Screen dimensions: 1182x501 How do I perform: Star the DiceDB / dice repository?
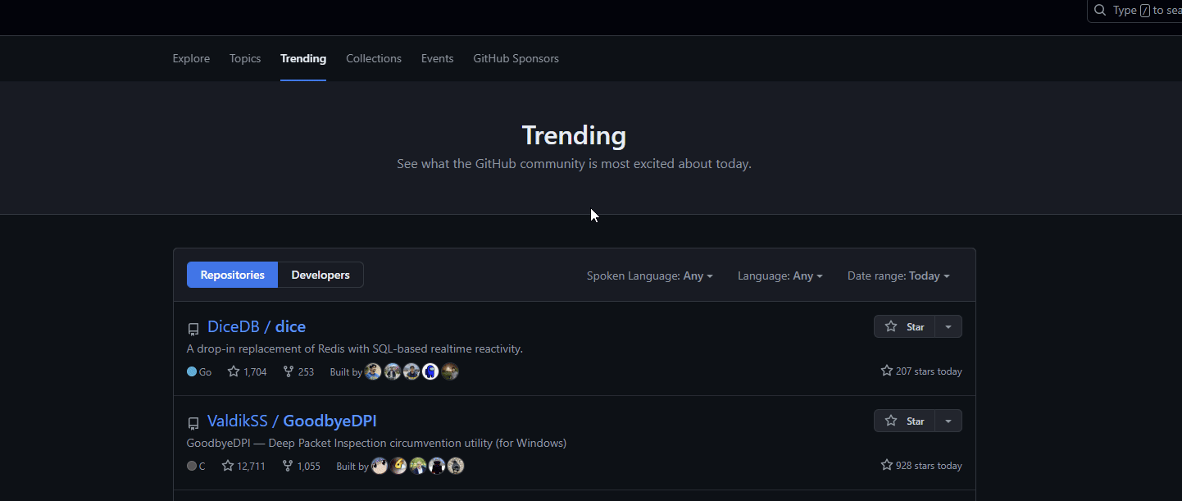pos(904,326)
